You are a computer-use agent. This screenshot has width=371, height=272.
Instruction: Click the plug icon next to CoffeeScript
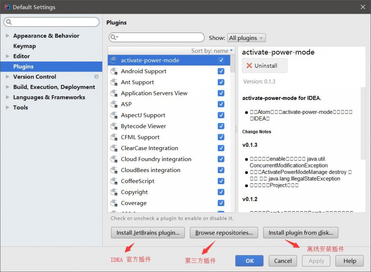(114, 181)
